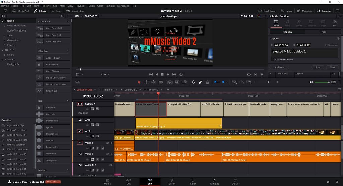Click Overwrite Clip toolbar icon
Viewport: 343px width, 186px height.
177,82
